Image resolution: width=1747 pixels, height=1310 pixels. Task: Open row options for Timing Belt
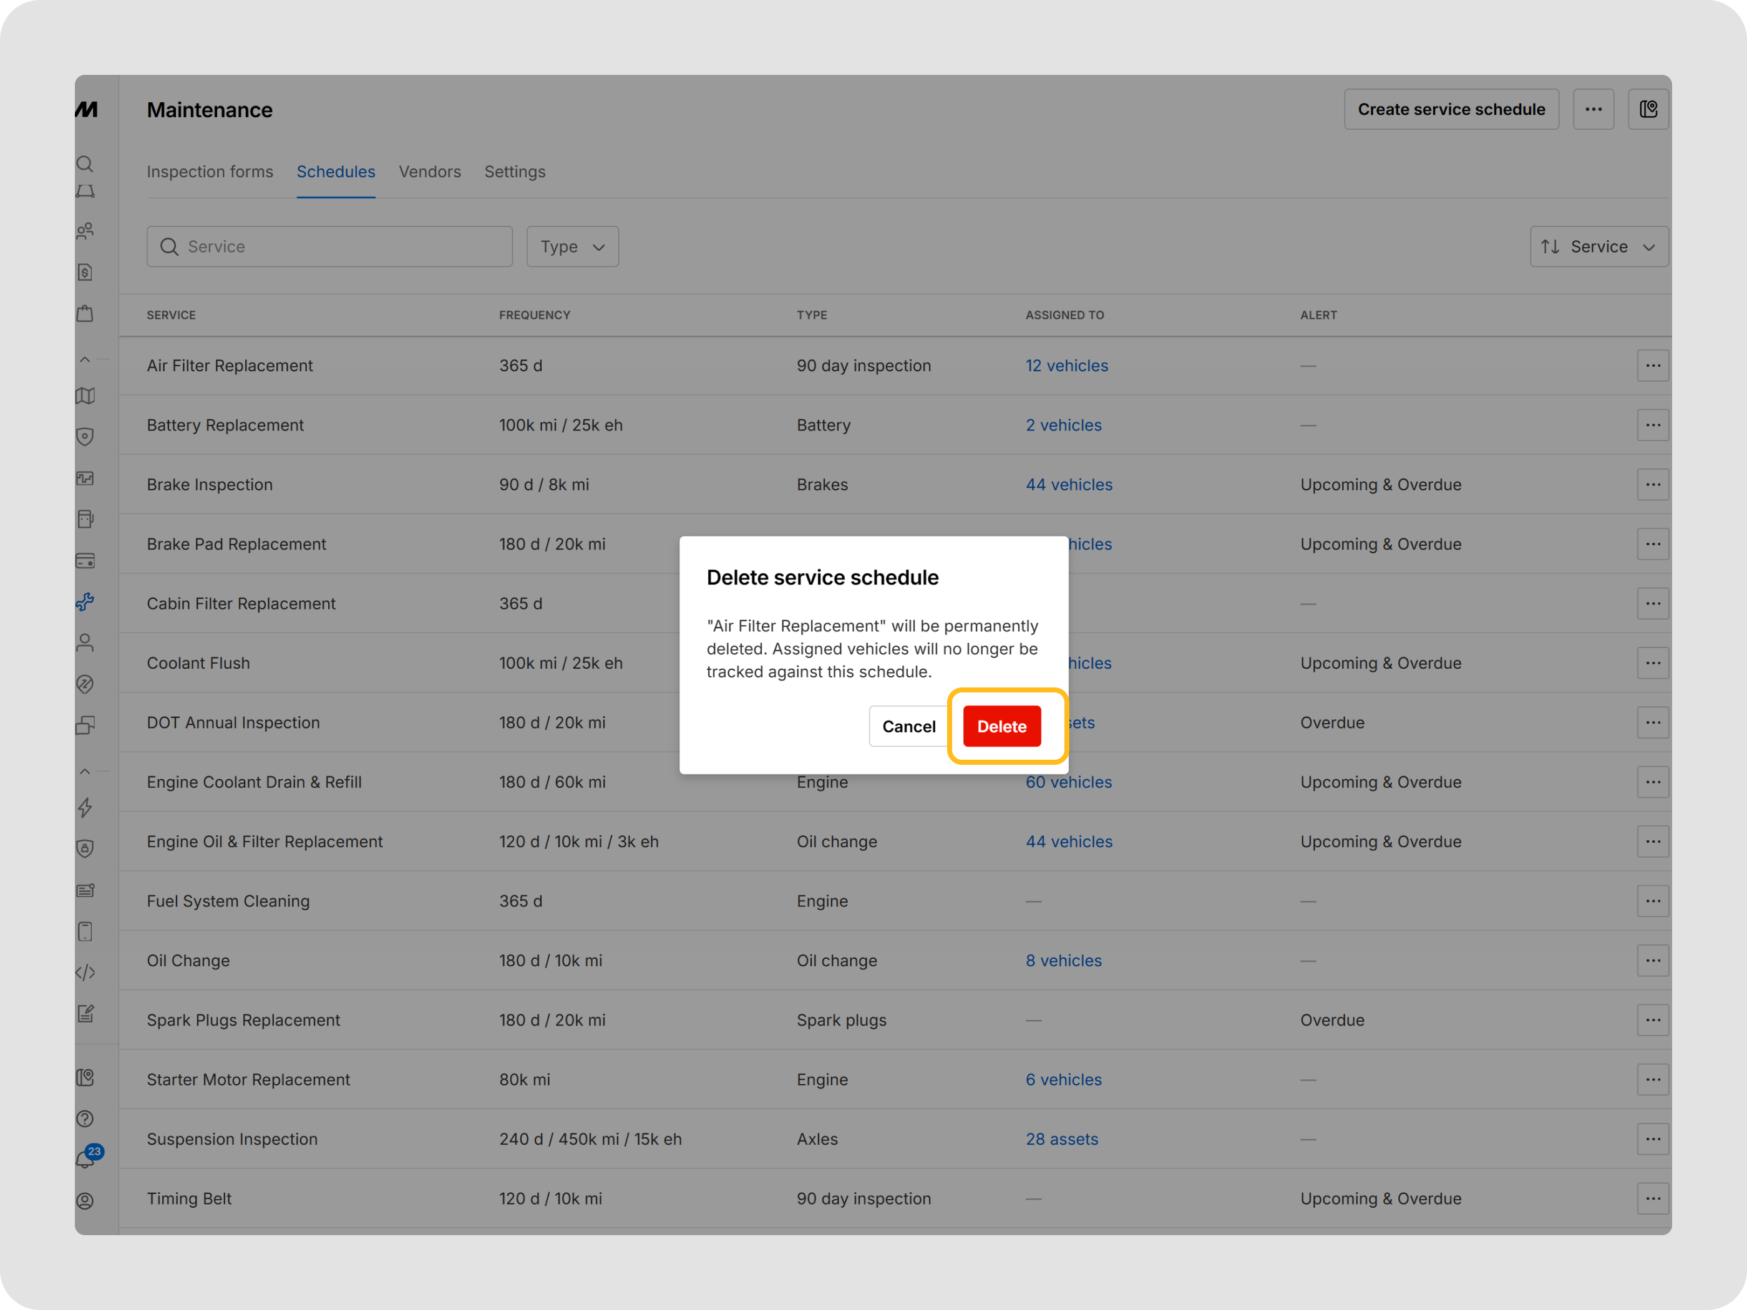coord(1652,1199)
